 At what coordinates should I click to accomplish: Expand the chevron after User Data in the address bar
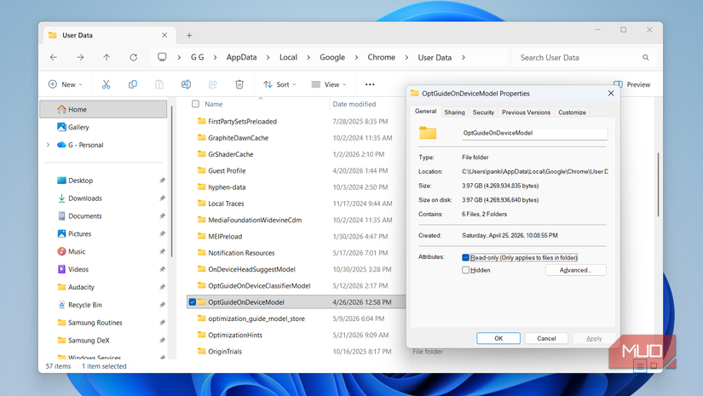click(464, 57)
